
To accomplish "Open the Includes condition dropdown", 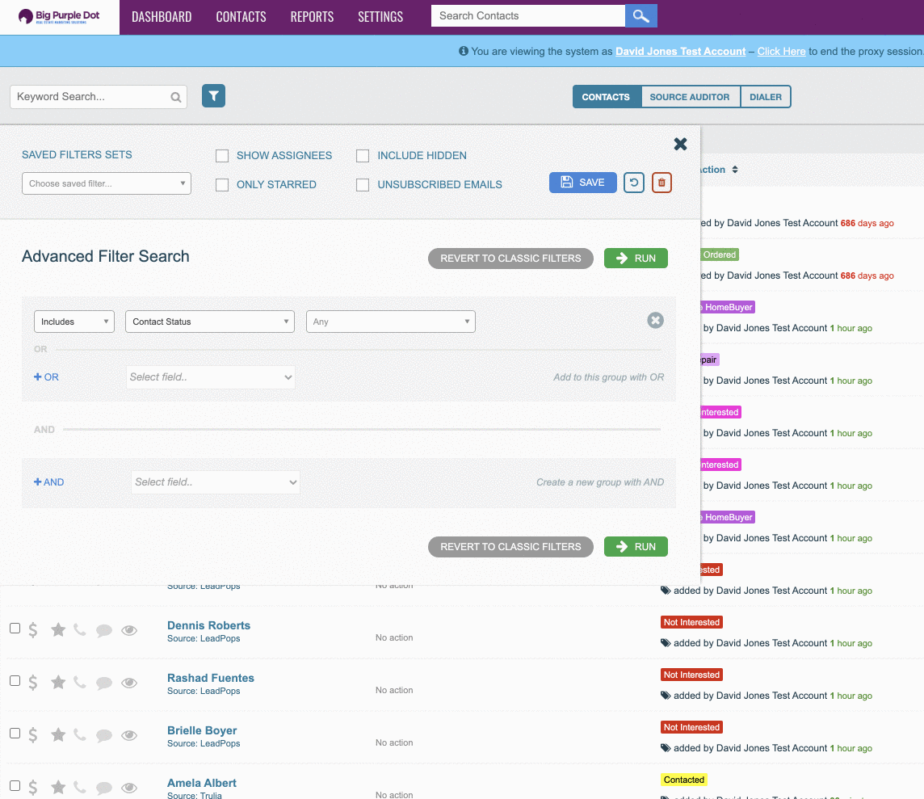I will 73,322.
